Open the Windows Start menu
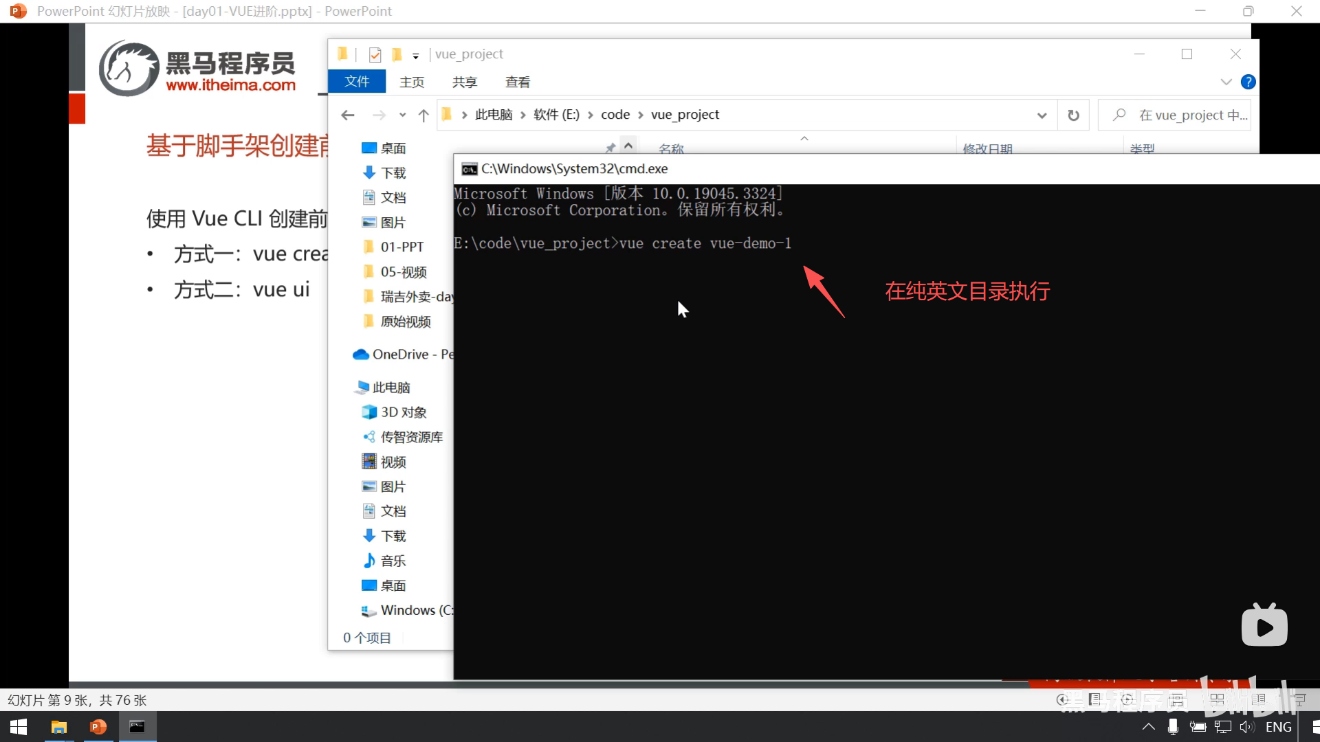Image resolution: width=1320 pixels, height=742 pixels. click(x=19, y=727)
